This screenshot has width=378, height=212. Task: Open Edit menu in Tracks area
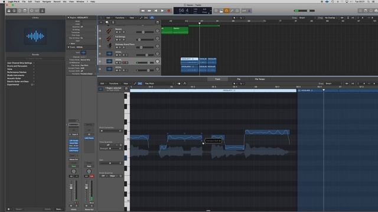109,18
